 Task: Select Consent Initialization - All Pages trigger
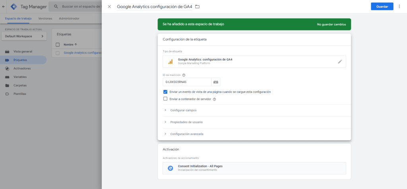(254, 168)
